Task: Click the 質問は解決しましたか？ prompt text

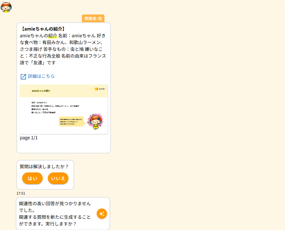Action: [44, 166]
